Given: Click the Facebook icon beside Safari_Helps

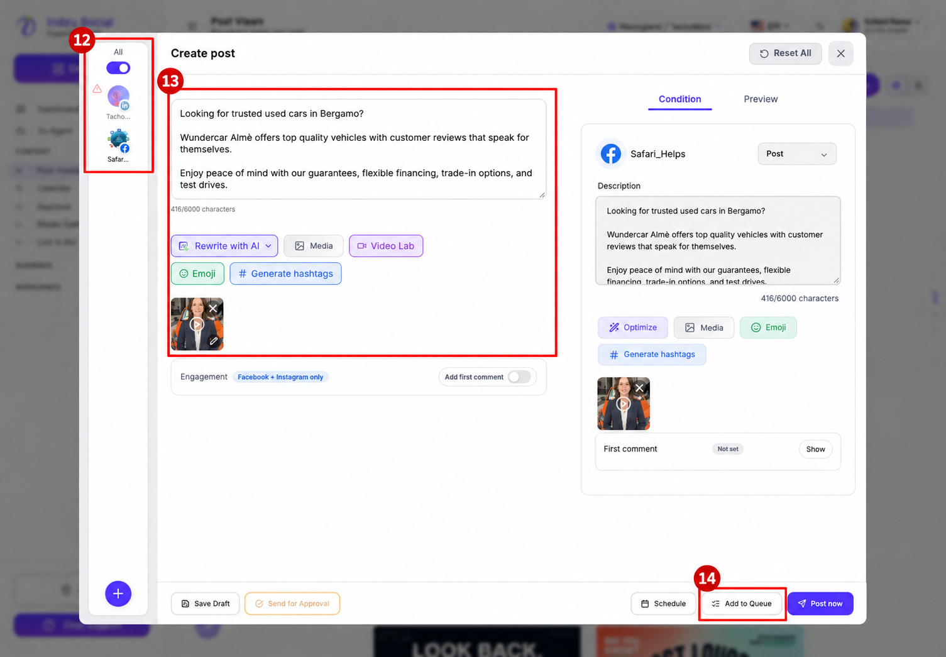Looking at the screenshot, I should 611,154.
